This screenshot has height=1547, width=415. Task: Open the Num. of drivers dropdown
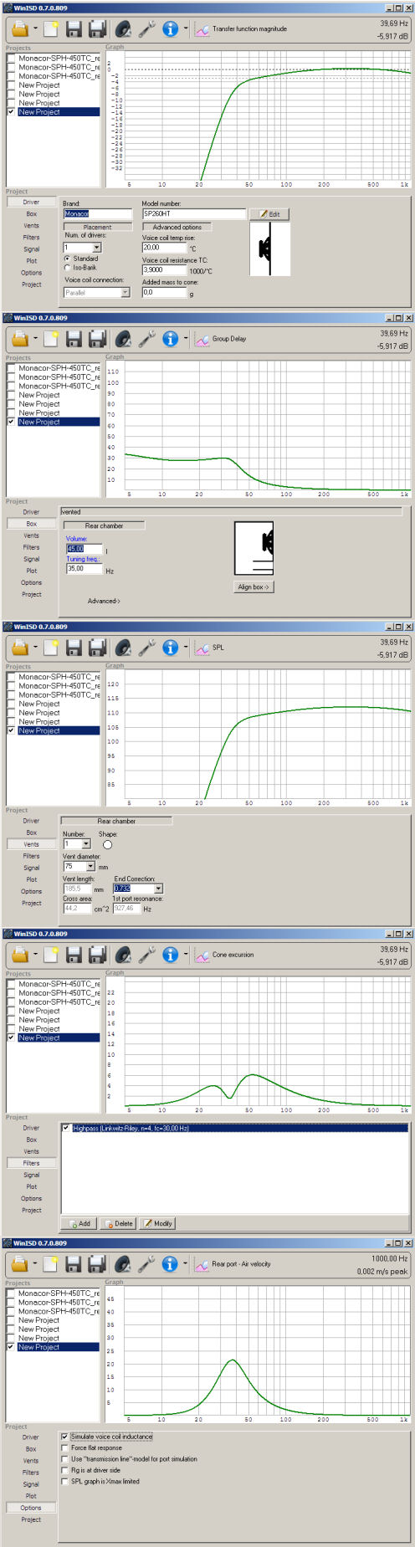pos(96,248)
